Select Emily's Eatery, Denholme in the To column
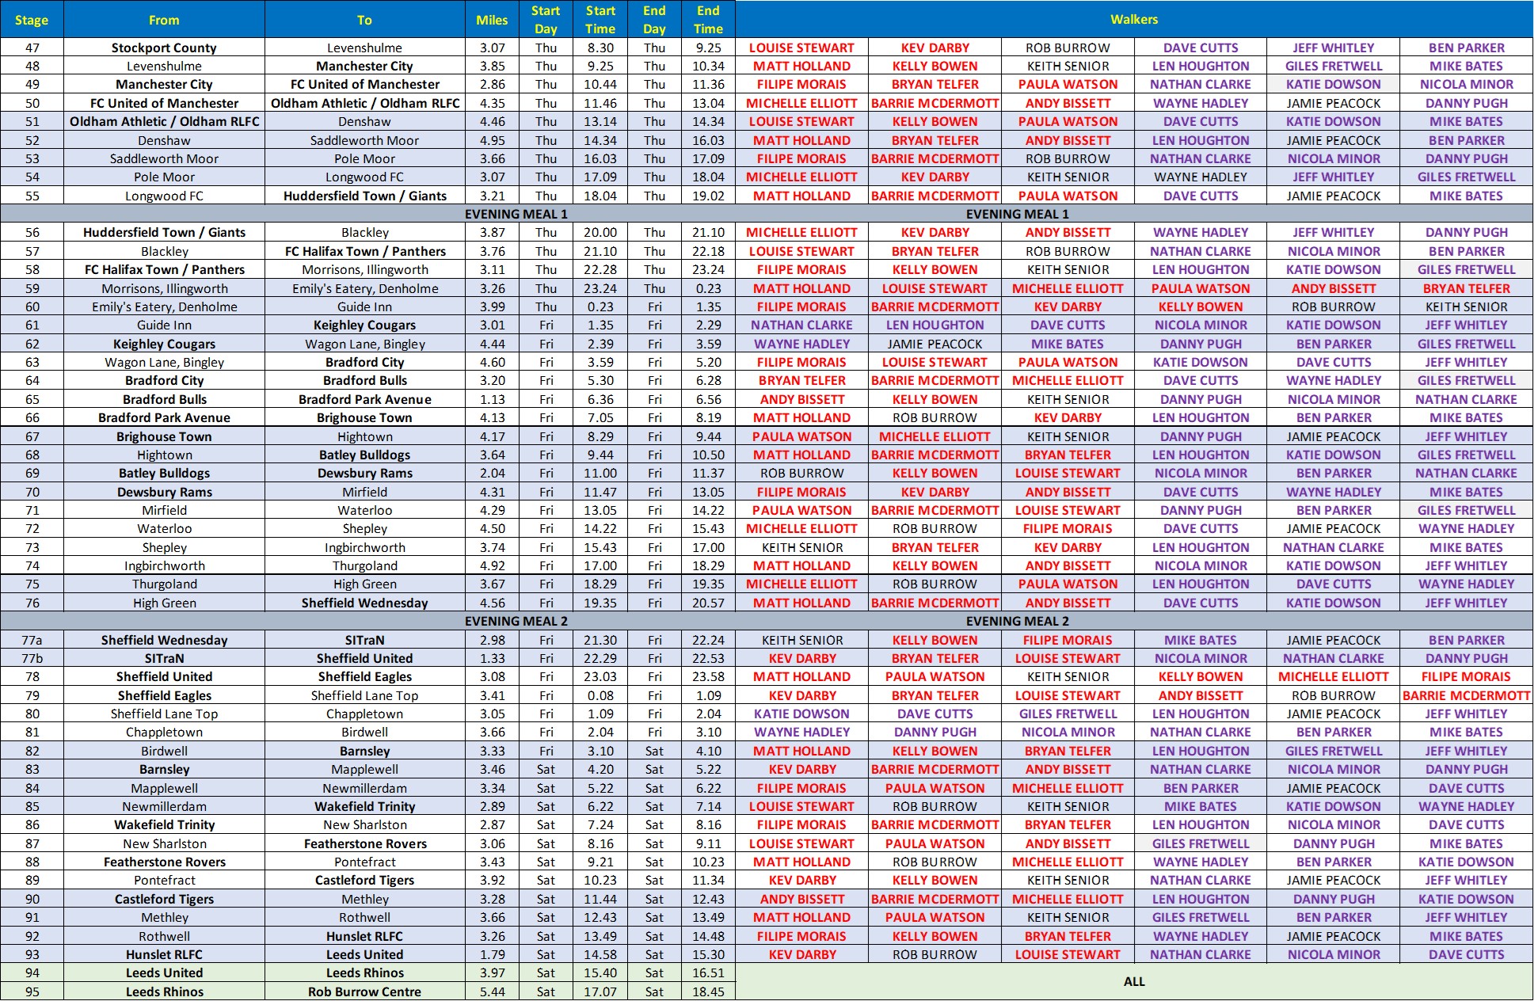Viewport: 1534px width, 1001px height. pyautogui.click(x=364, y=288)
